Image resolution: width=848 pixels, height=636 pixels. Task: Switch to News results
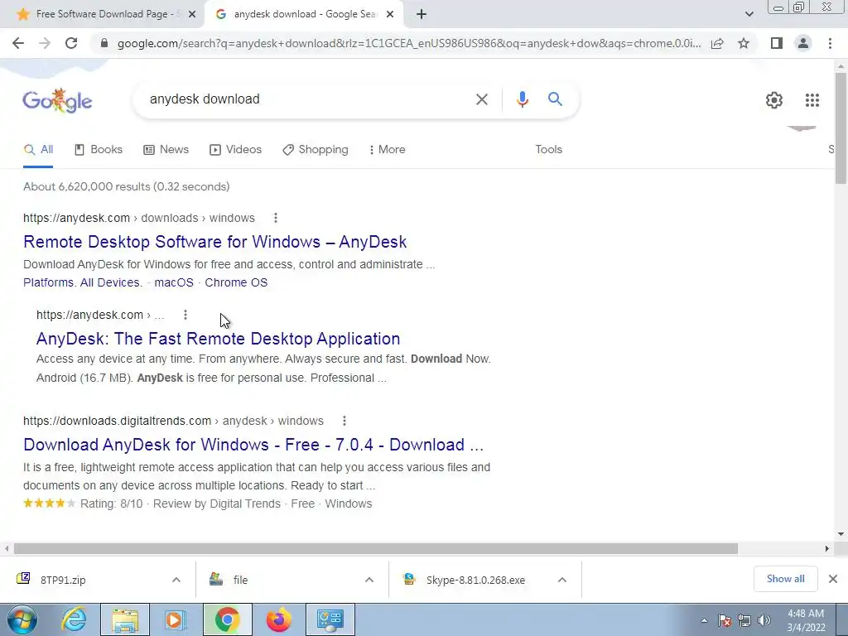pos(166,150)
